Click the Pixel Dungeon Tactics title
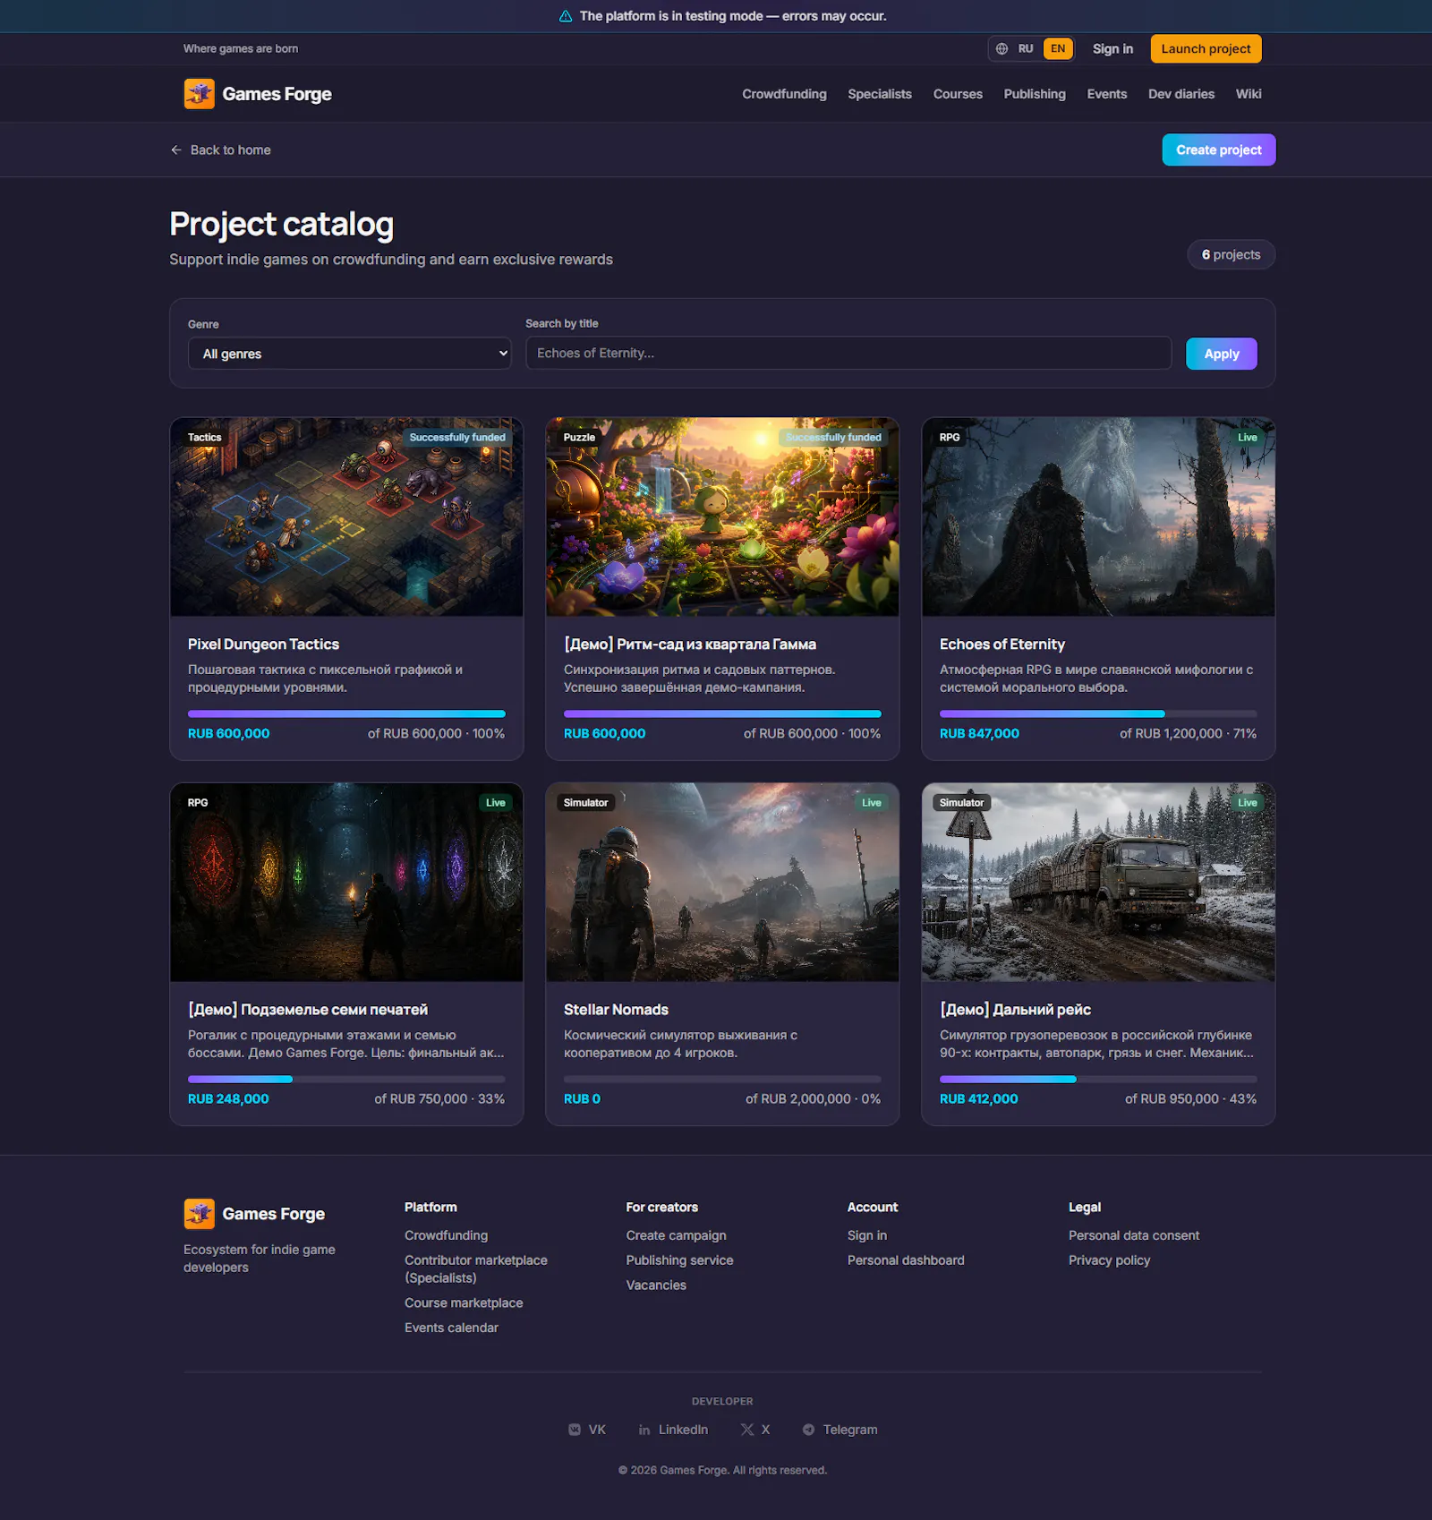1432x1520 pixels. pyautogui.click(x=263, y=645)
